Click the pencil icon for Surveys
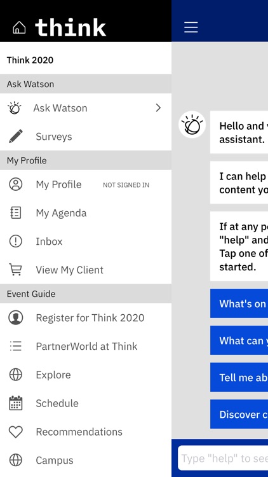The image size is (268, 477). (x=15, y=136)
